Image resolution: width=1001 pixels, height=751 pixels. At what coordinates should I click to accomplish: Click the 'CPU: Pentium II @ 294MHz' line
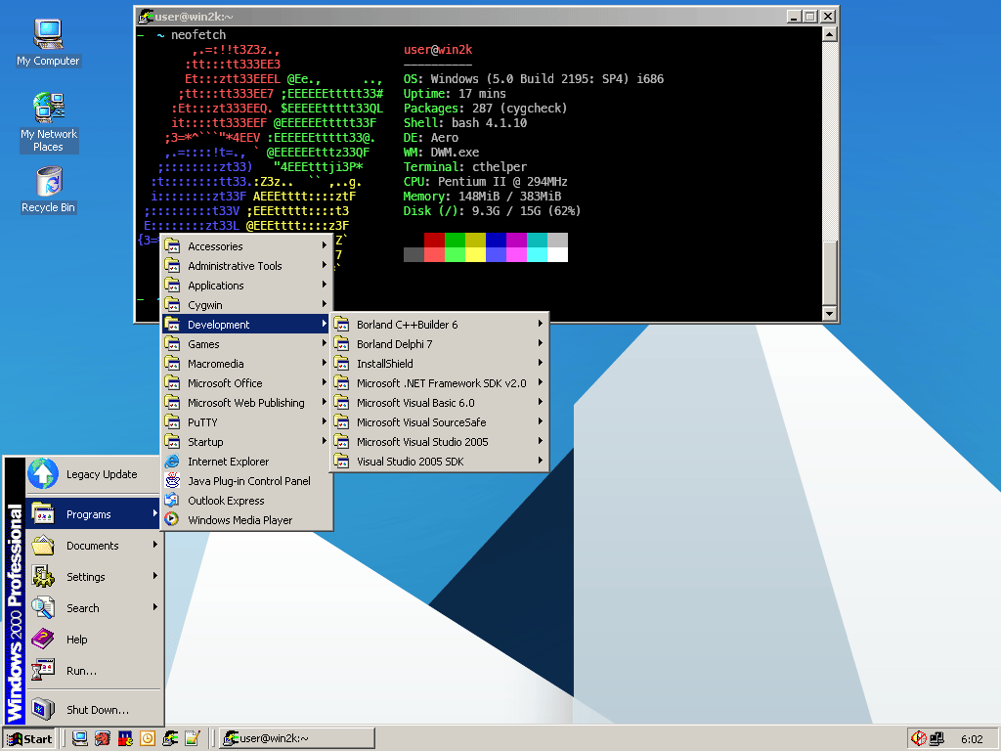[x=485, y=181]
